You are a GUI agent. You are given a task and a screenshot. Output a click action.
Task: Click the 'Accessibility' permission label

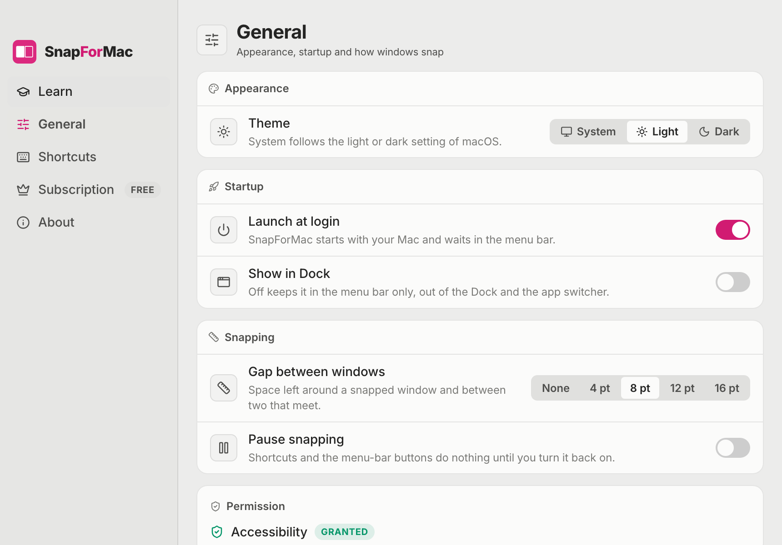[x=269, y=532]
